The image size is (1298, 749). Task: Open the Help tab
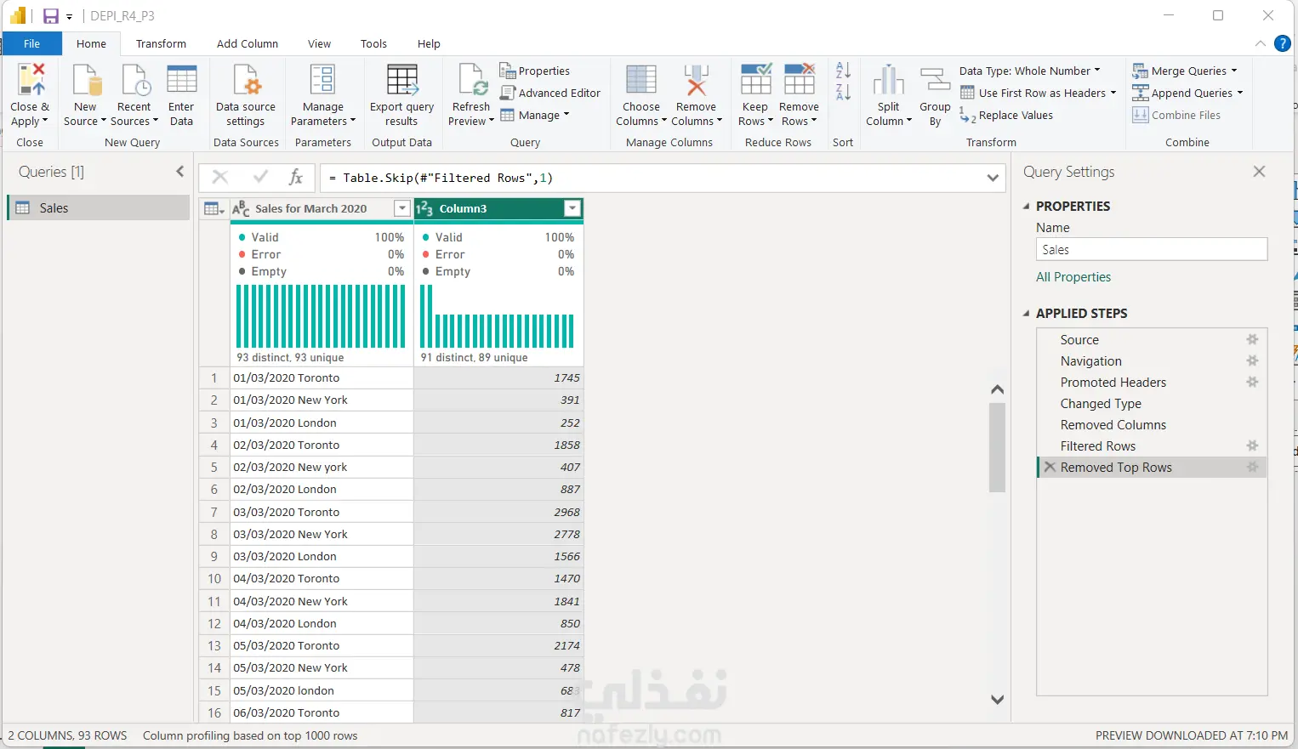click(429, 43)
